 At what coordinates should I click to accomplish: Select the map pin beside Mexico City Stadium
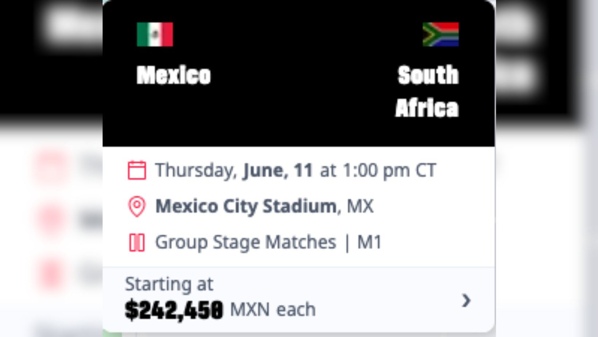(137, 206)
